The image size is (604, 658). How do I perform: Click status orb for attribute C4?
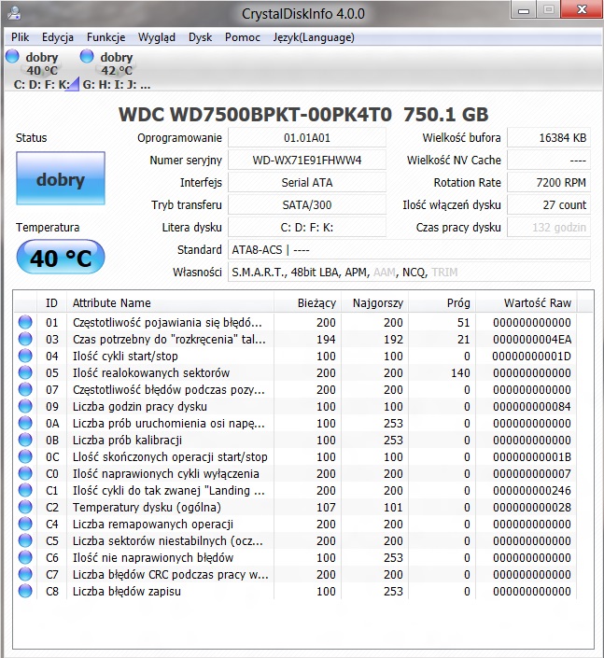25,524
